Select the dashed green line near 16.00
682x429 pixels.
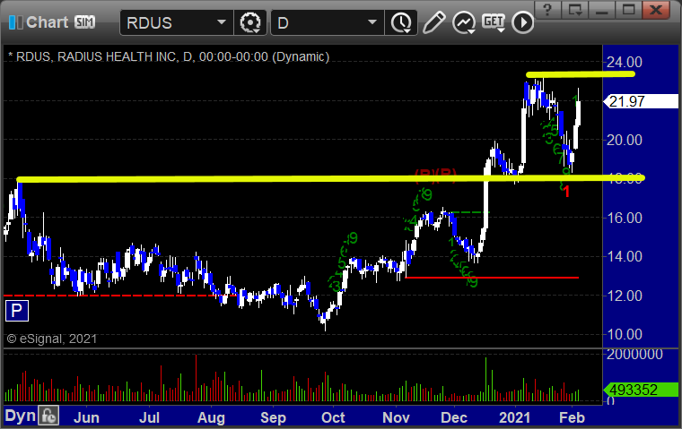(x=470, y=213)
